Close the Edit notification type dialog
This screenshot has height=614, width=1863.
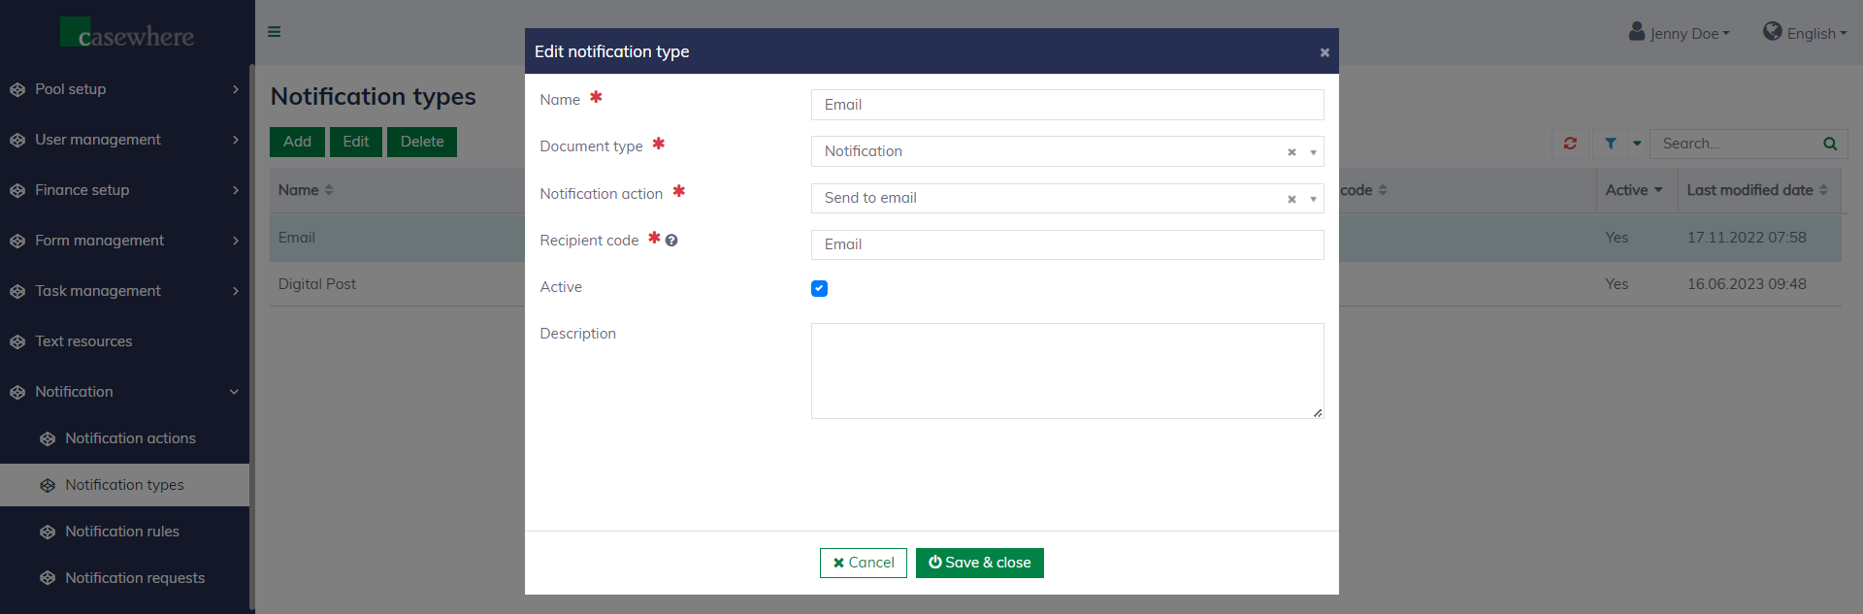(1324, 52)
